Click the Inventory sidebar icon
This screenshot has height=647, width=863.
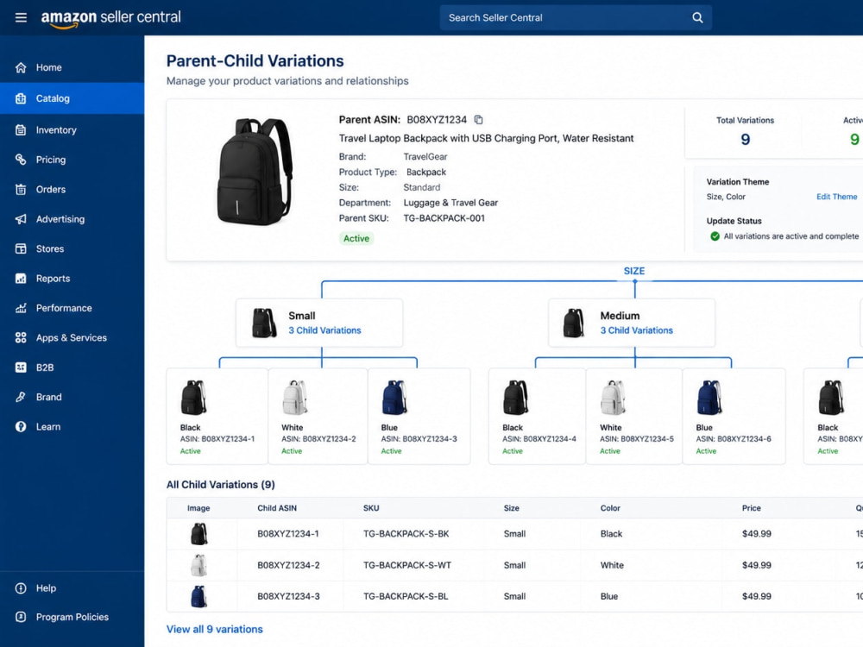21,130
